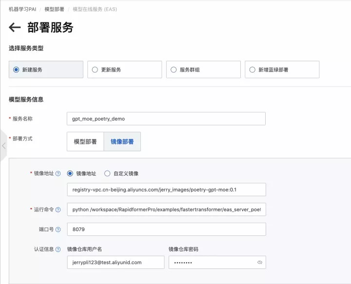Click the back arrow beside 部署服务
Screen dimensions: 351x284
[x=15, y=28]
